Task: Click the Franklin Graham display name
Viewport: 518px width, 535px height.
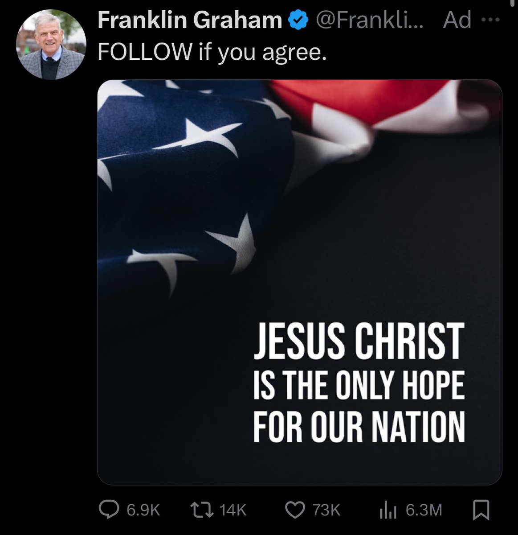Action: pyautogui.click(x=190, y=21)
